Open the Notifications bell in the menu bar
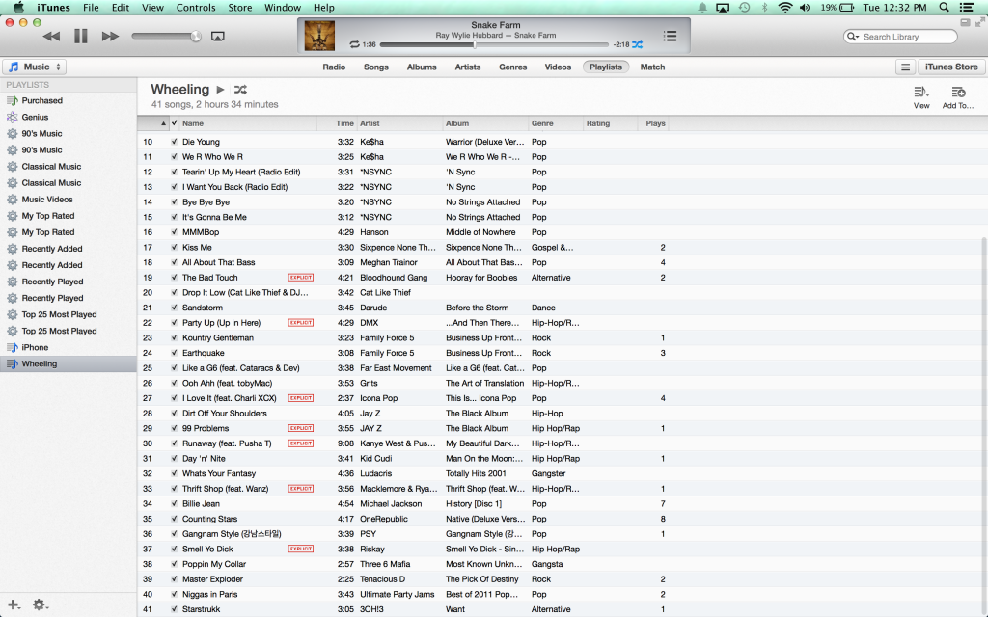 (x=702, y=8)
